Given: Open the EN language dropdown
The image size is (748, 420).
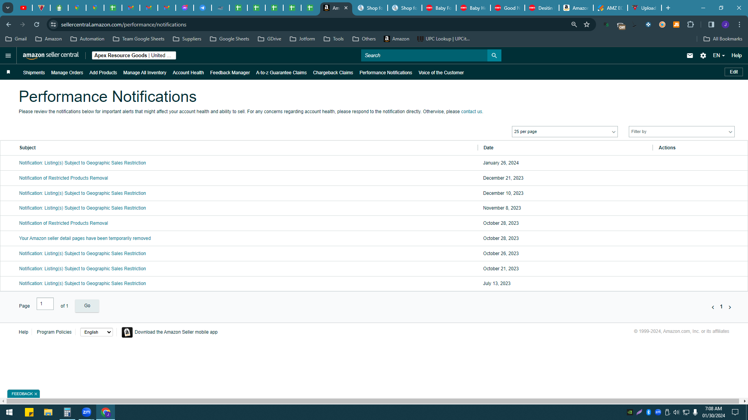Looking at the screenshot, I should (719, 56).
